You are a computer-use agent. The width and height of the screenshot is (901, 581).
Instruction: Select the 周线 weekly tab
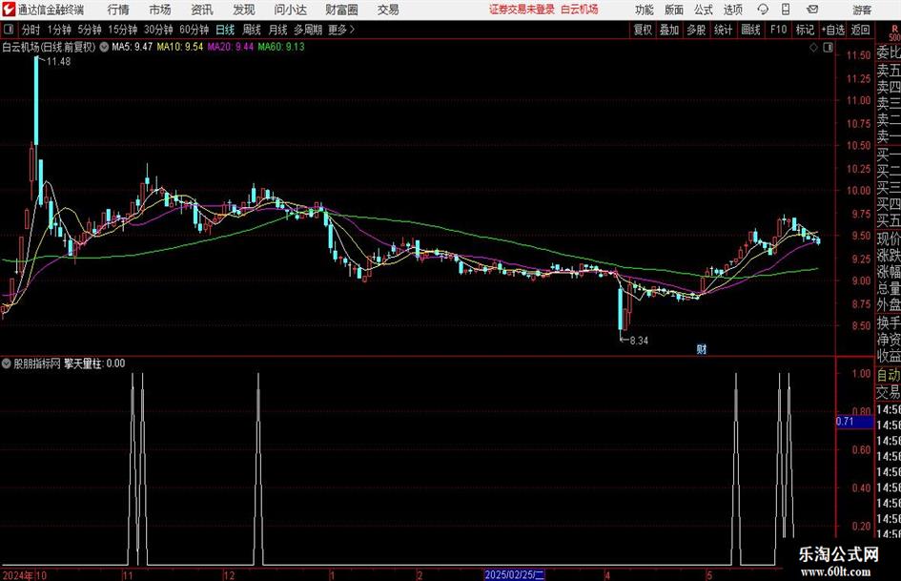tap(252, 30)
